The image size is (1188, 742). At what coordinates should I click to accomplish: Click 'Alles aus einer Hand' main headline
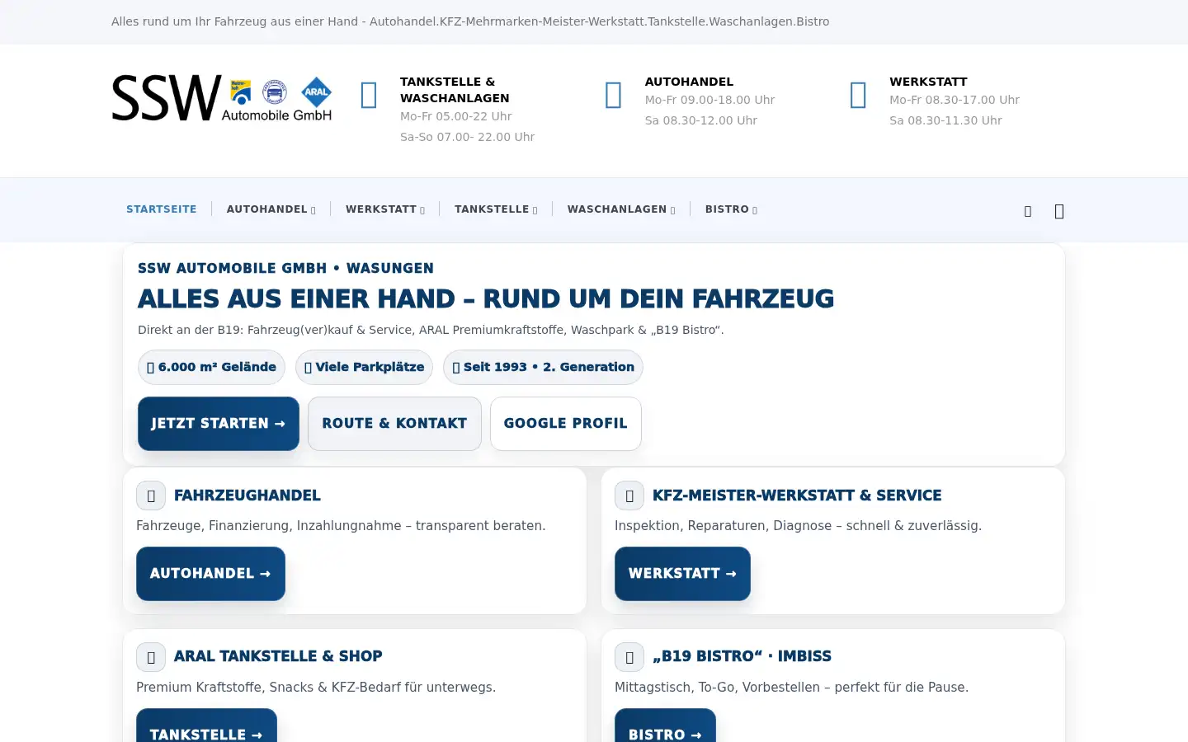pos(486,298)
